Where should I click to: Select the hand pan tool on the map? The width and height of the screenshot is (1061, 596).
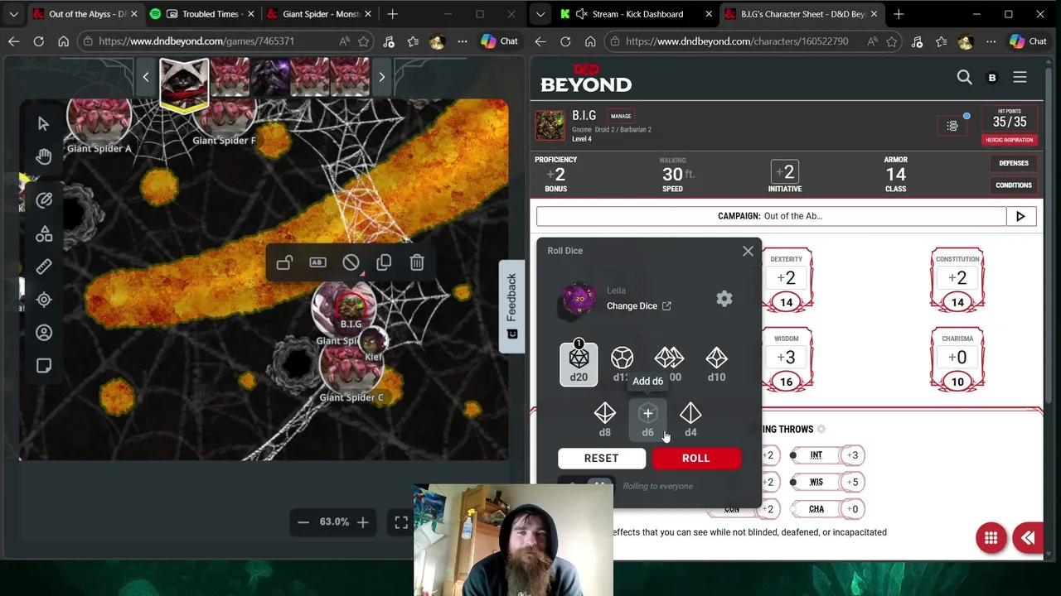(x=43, y=156)
